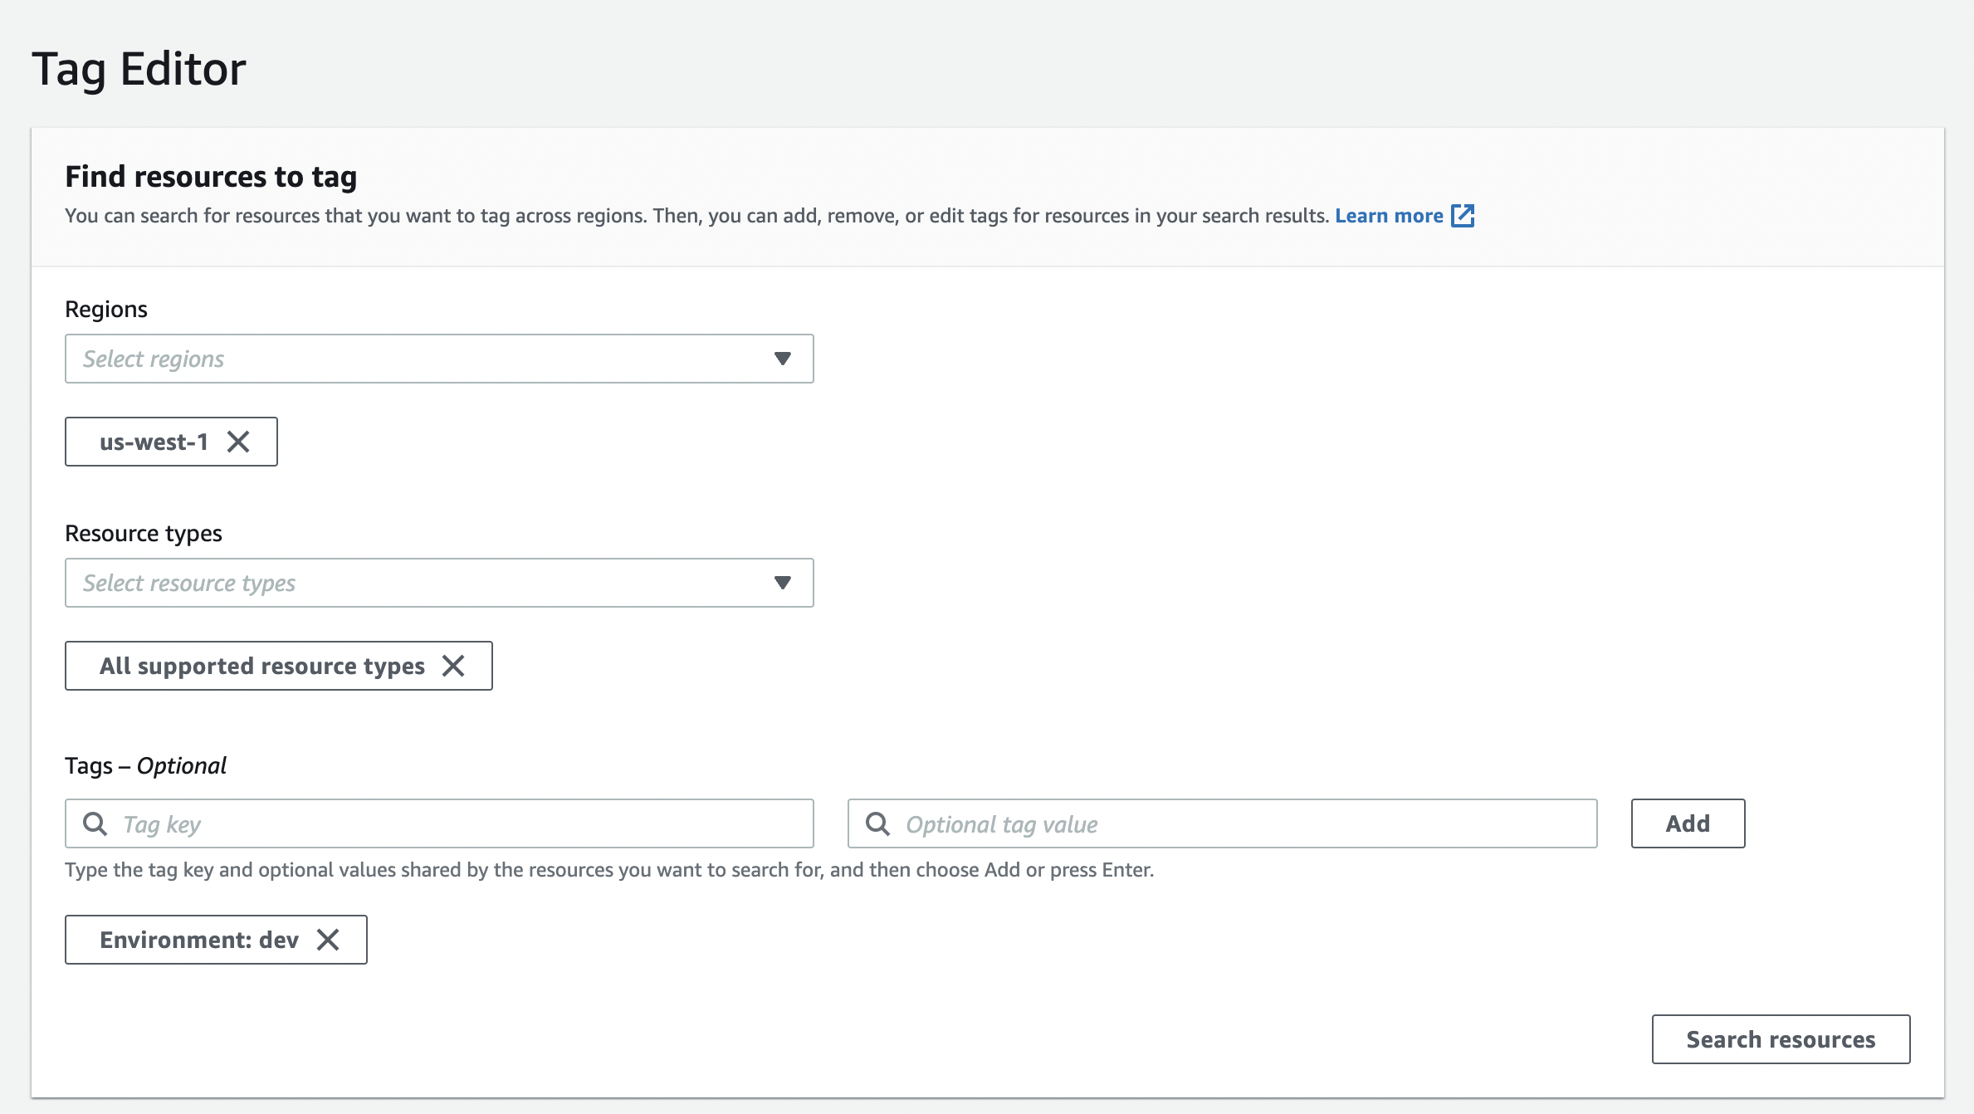Click the Add button next to tag fields
The image size is (1974, 1114).
click(1687, 823)
